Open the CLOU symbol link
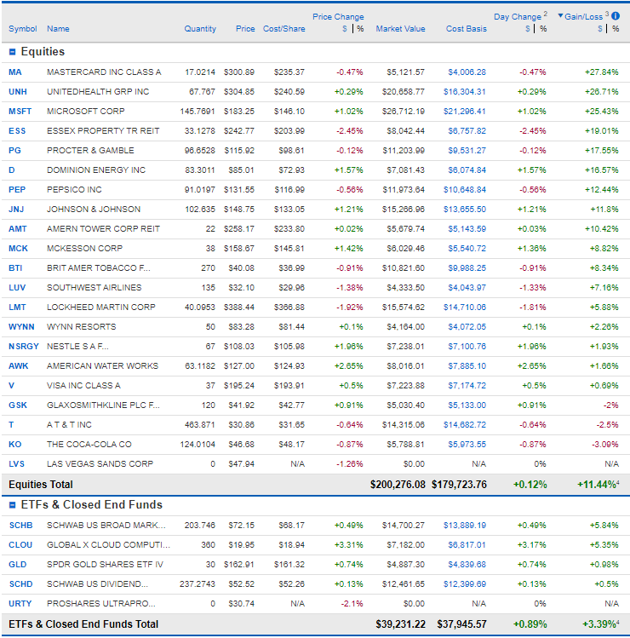The image size is (630, 638). tap(20, 545)
